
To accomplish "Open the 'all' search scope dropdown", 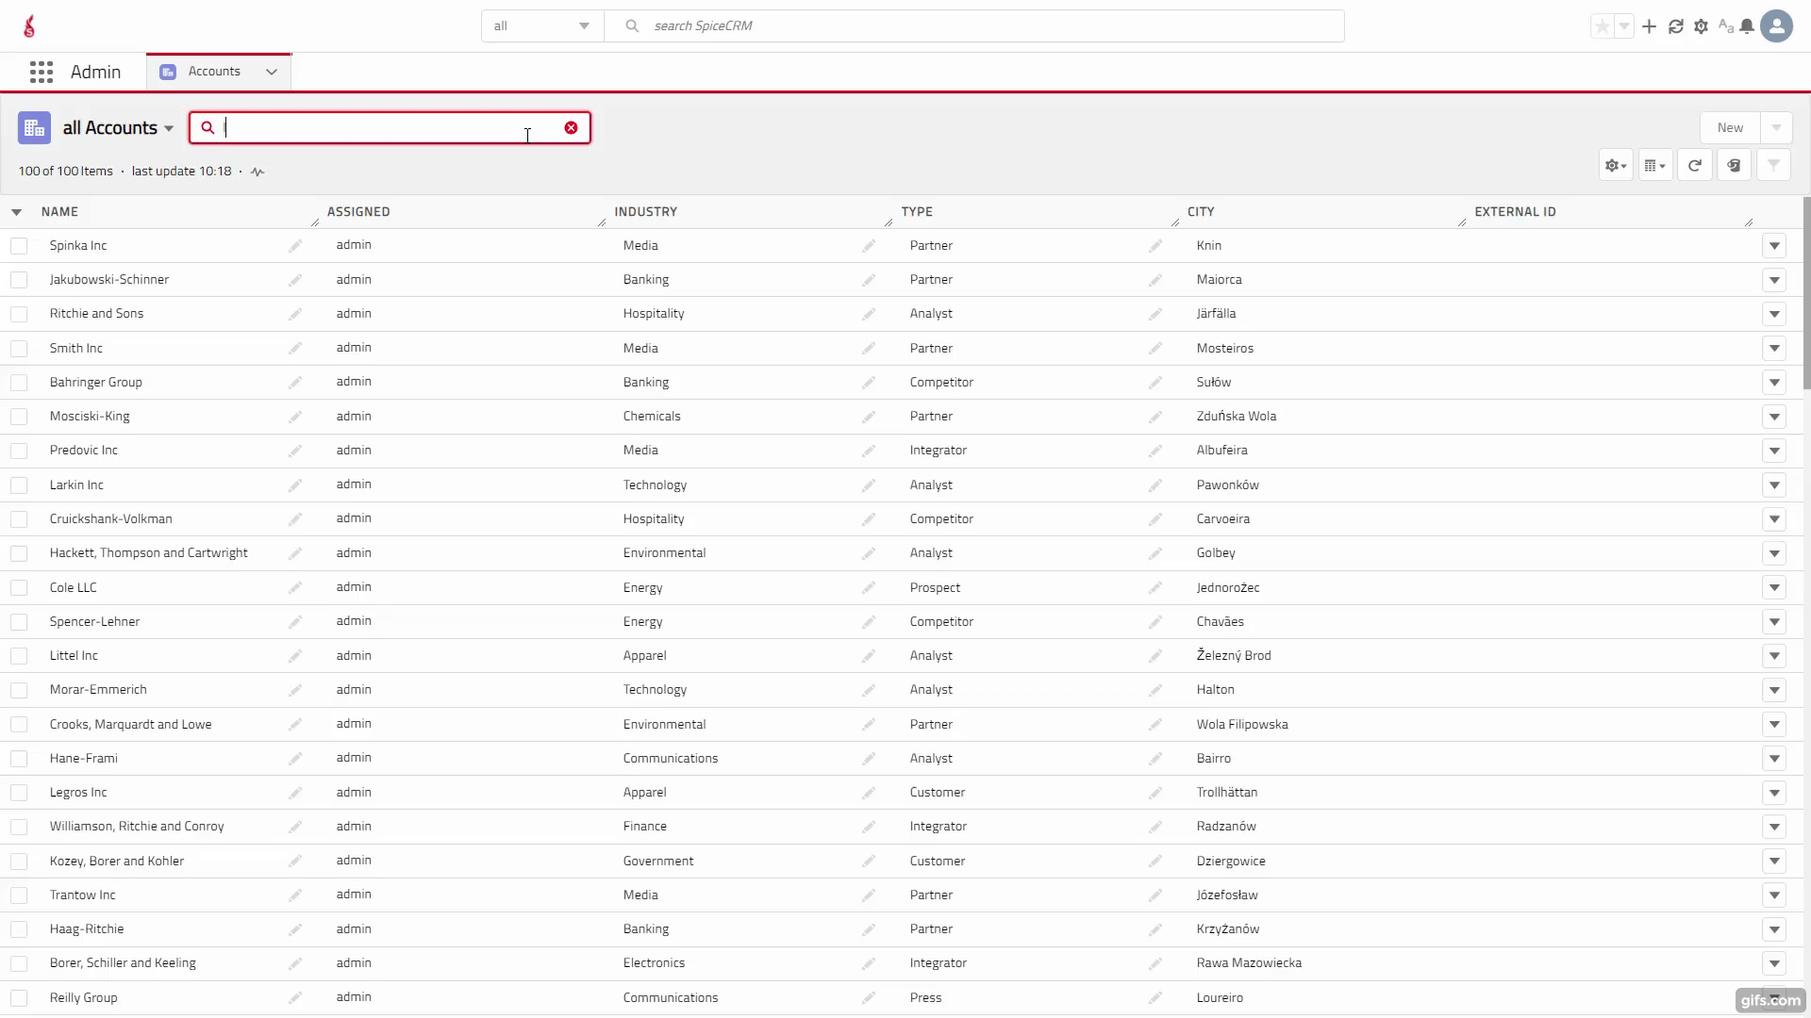I will (542, 26).
